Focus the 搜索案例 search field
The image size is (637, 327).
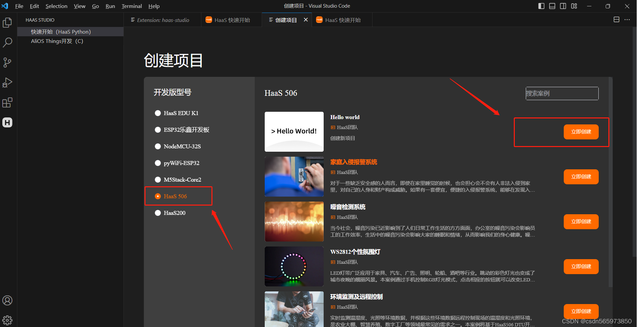(x=562, y=93)
